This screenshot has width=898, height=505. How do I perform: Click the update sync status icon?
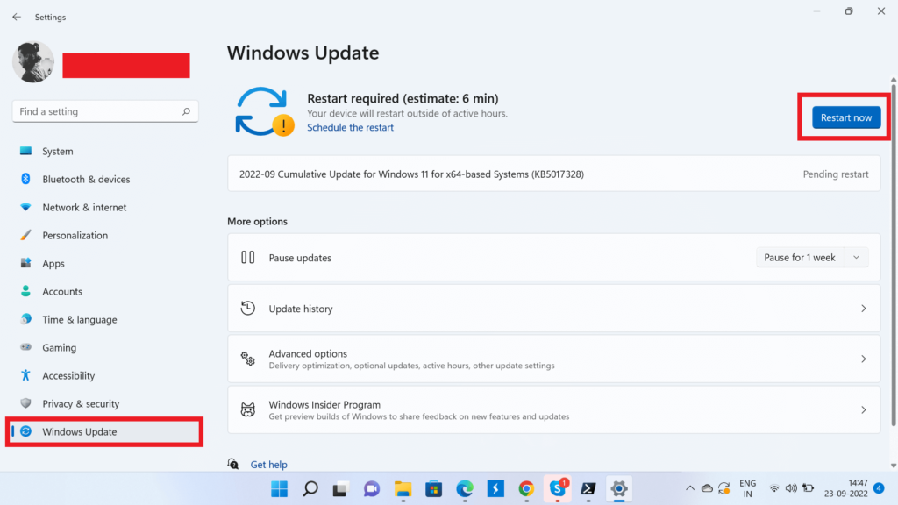click(x=264, y=111)
